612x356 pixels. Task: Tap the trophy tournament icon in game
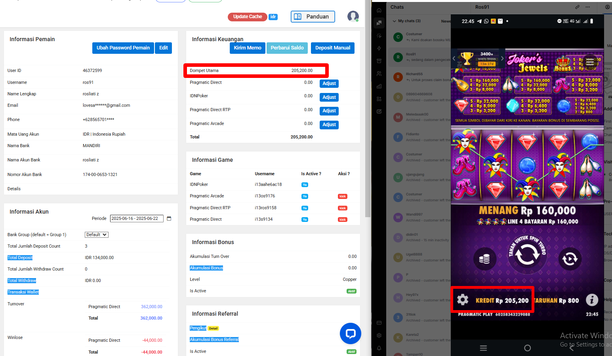pyautogui.click(x=467, y=58)
